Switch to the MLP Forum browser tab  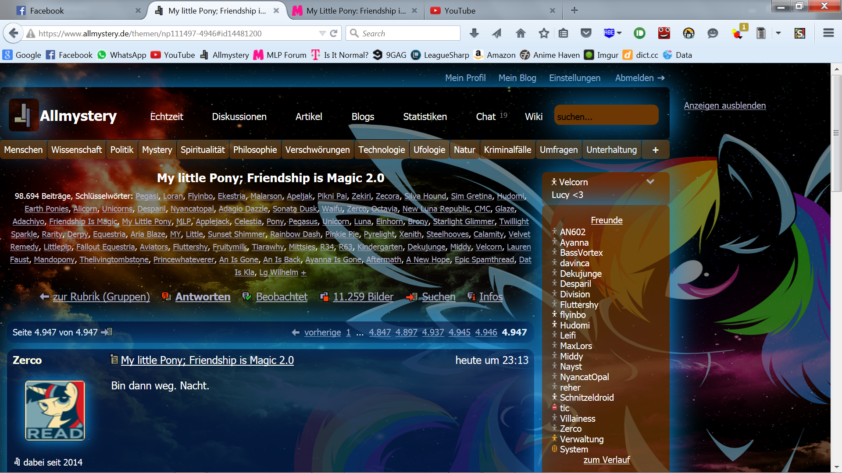[355, 11]
